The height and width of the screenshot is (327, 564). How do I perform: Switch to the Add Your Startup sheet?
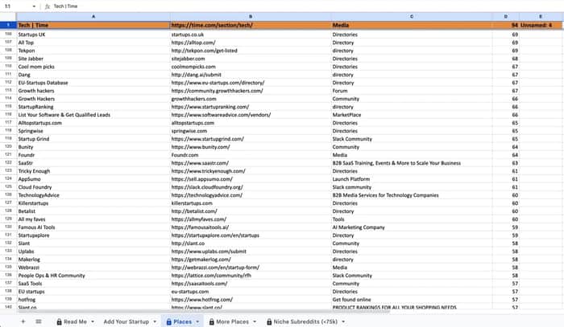126,321
